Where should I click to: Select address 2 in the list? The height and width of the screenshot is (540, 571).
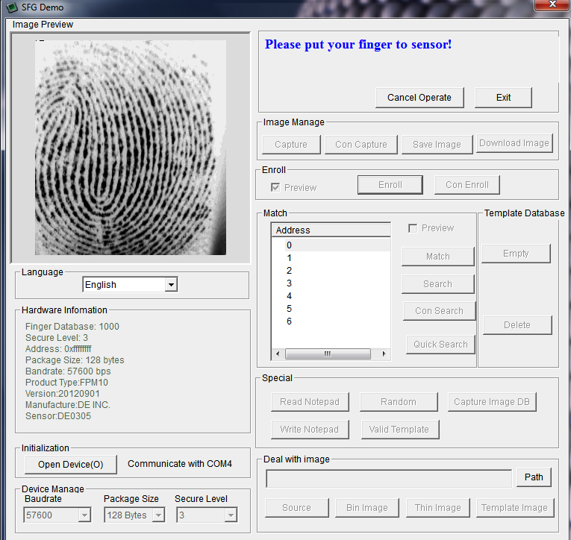331,271
